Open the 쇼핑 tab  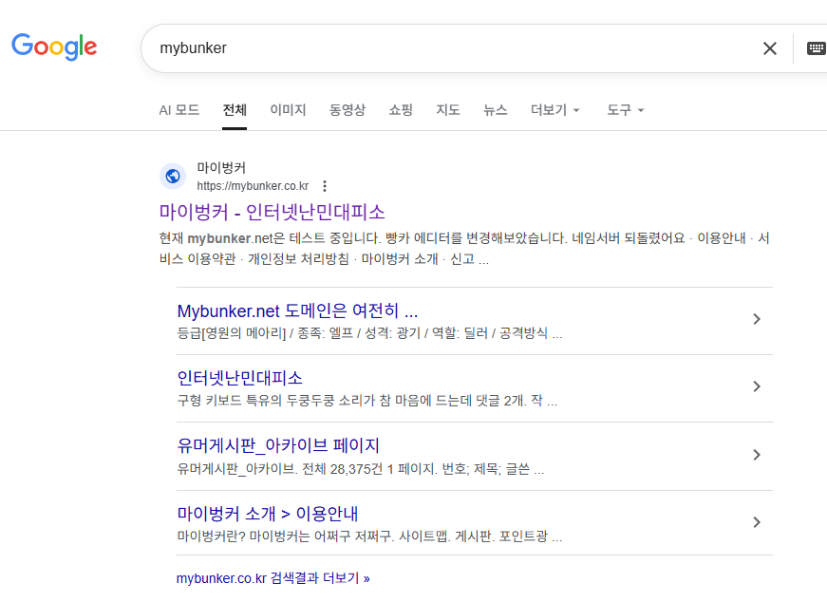tap(401, 110)
